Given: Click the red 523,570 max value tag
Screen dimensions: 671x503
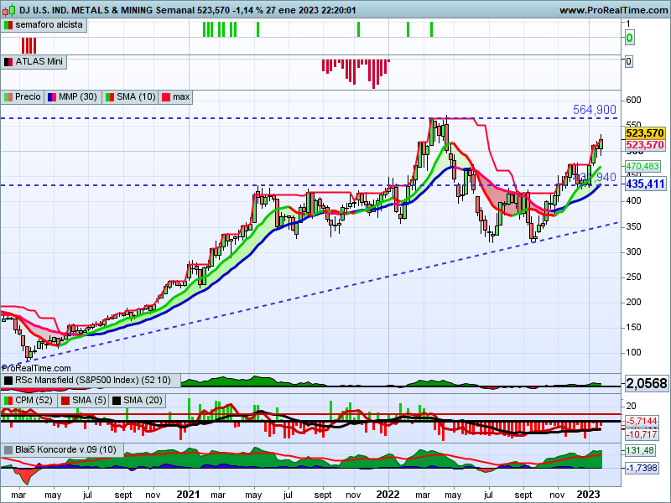Looking at the screenshot, I should 644,145.
